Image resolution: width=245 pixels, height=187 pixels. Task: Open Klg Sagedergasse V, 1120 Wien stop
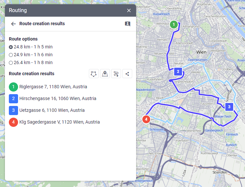pyautogui.click(x=59, y=122)
